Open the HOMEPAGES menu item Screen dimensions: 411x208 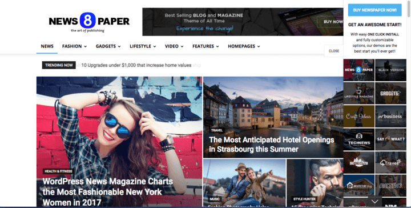pos(241,46)
